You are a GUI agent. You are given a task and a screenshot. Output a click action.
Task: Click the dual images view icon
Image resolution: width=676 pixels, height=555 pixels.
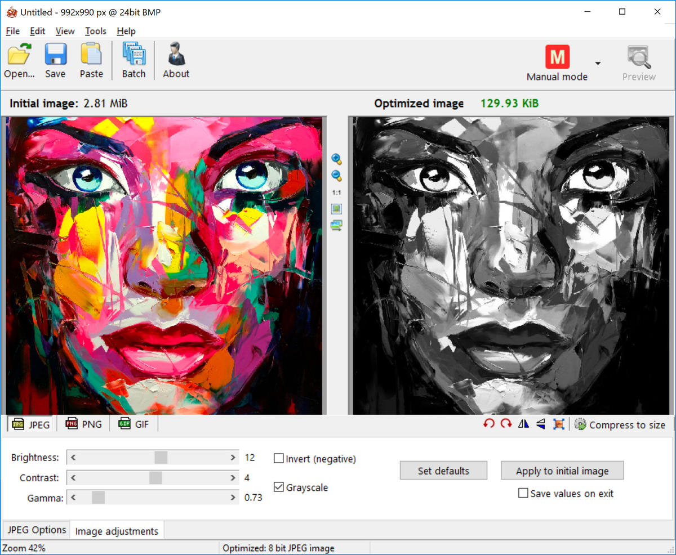click(x=336, y=226)
